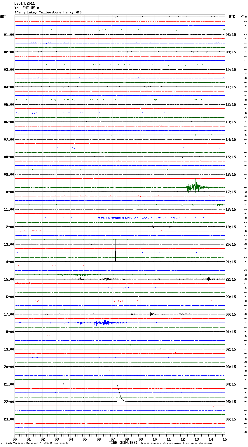This screenshot has width=248, height=447.
Task: Click the 06:15 UTC time label
Action: 231,419
